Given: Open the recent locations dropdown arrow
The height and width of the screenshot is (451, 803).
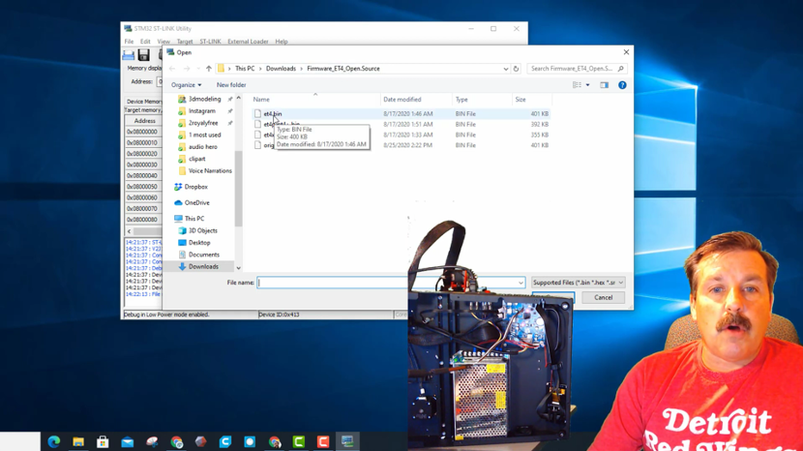Looking at the screenshot, I should tap(198, 69).
